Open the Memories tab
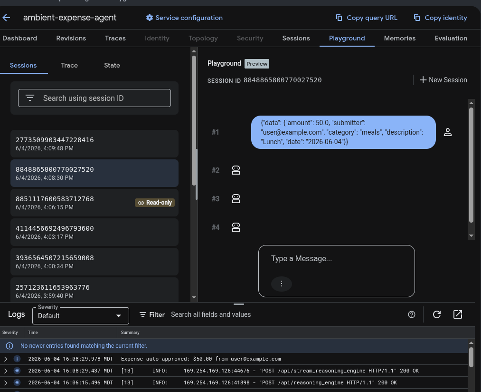The width and height of the screenshot is (481, 392). click(x=400, y=38)
